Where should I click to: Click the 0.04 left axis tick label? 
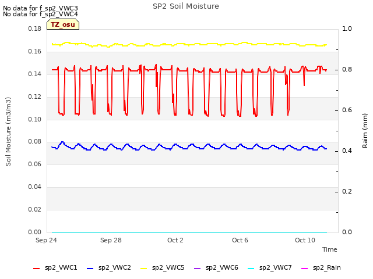pos(34,187)
